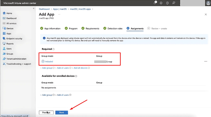The width and height of the screenshot is (211, 117).
Task: Click Add all users under Required
Action: [x=62, y=68]
